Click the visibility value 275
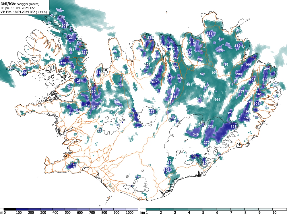Image resolution: width=287 pixels, height=215 pixels. tap(207, 142)
